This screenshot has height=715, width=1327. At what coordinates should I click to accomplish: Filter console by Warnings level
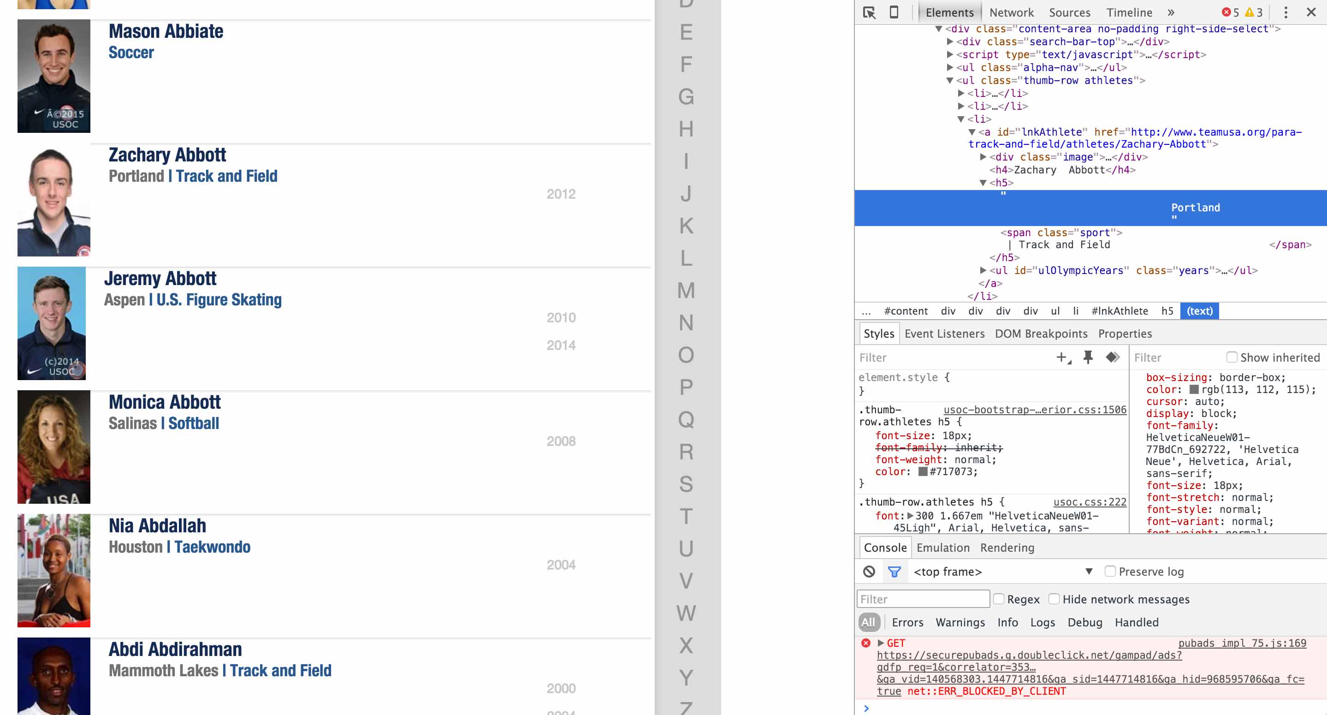pyautogui.click(x=960, y=622)
